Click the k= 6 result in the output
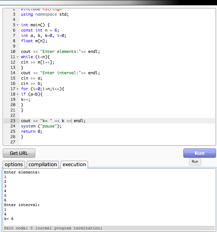This screenshot has width=217, height=232. (9, 219)
